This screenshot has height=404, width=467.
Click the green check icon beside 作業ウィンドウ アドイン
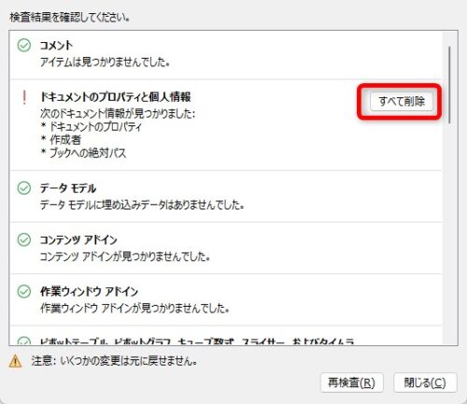tap(24, 292)
